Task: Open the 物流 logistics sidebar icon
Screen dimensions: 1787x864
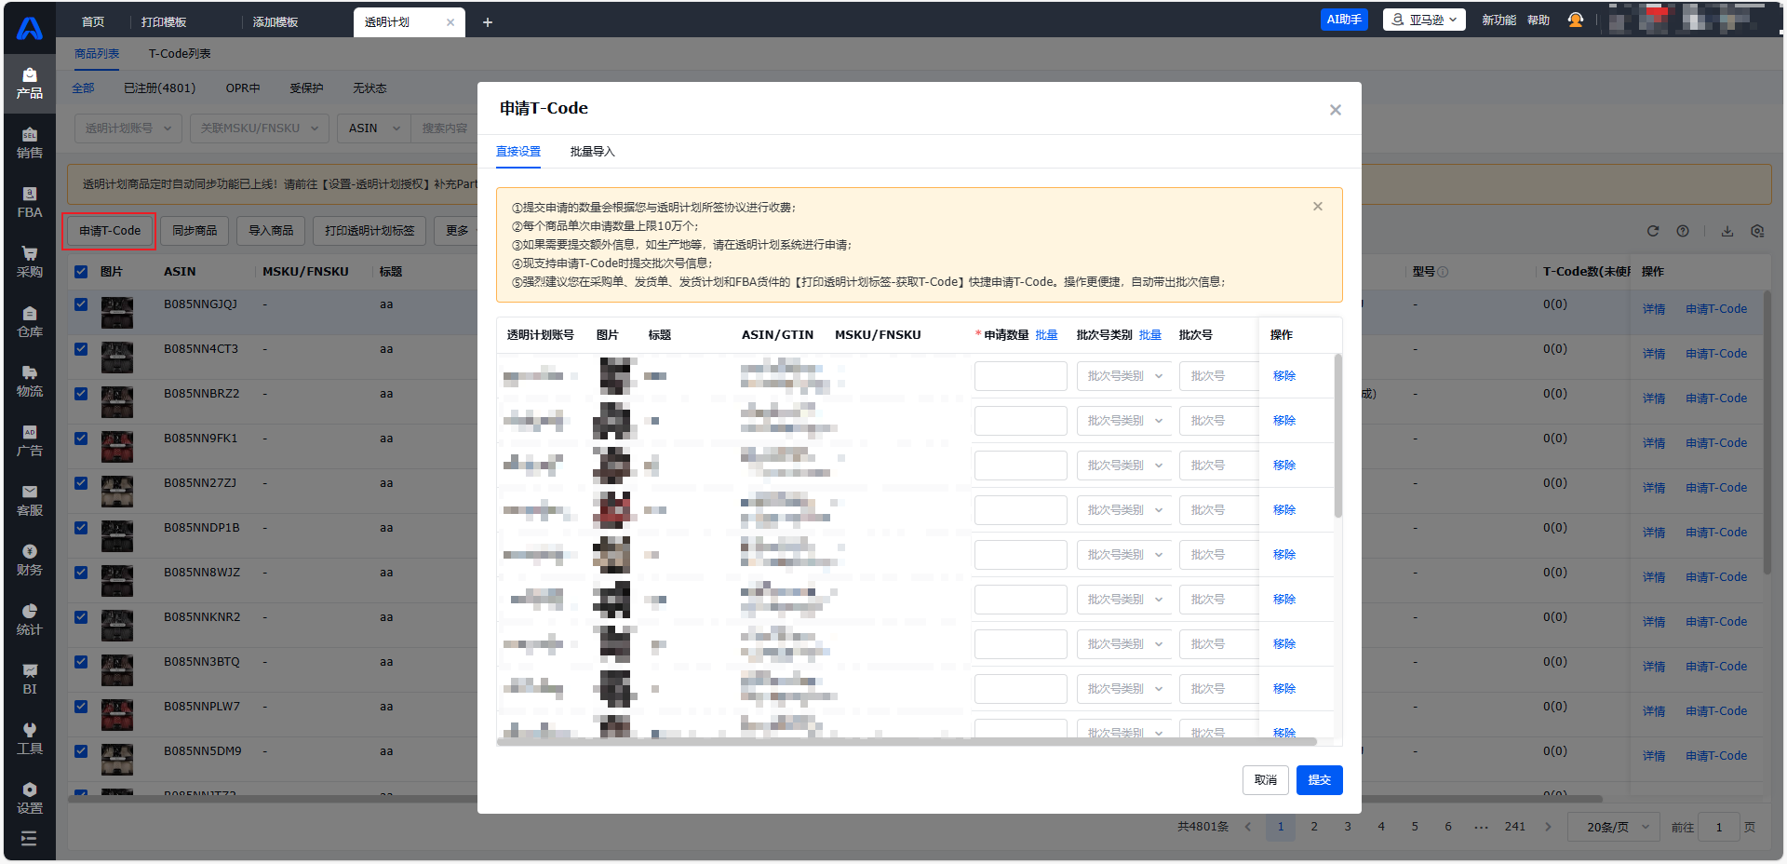Action: point(30,381)
